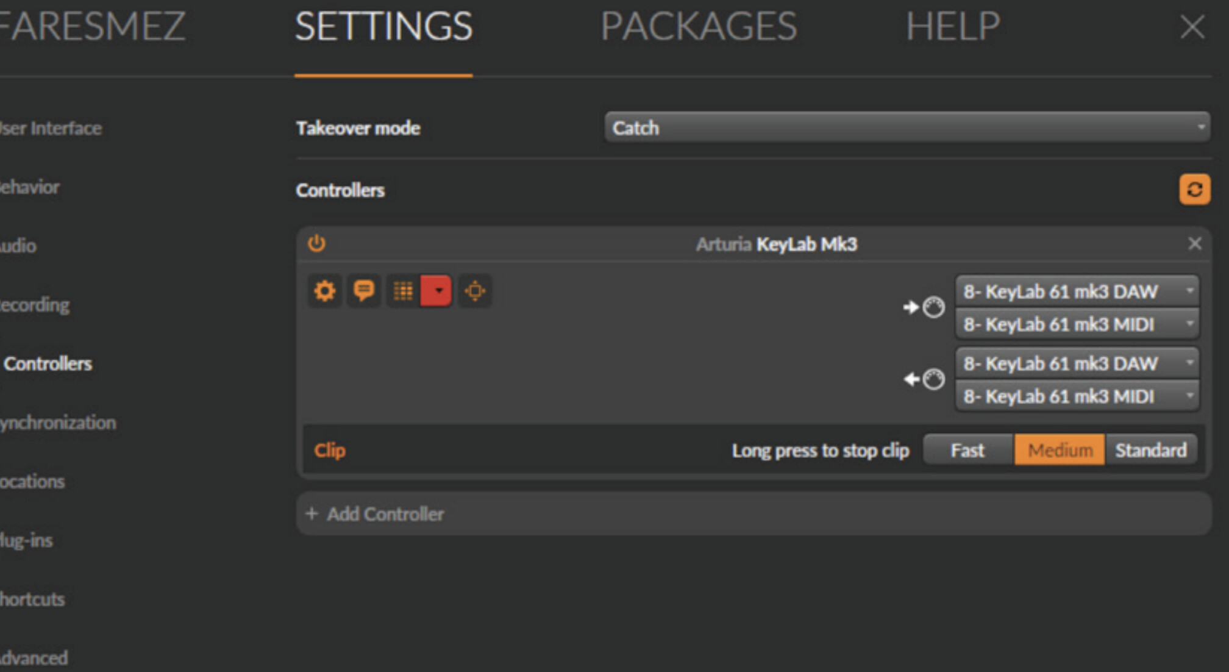Click the orange speech bubble help icon
Screen dimensions: 1229x672
click(364, 291)
